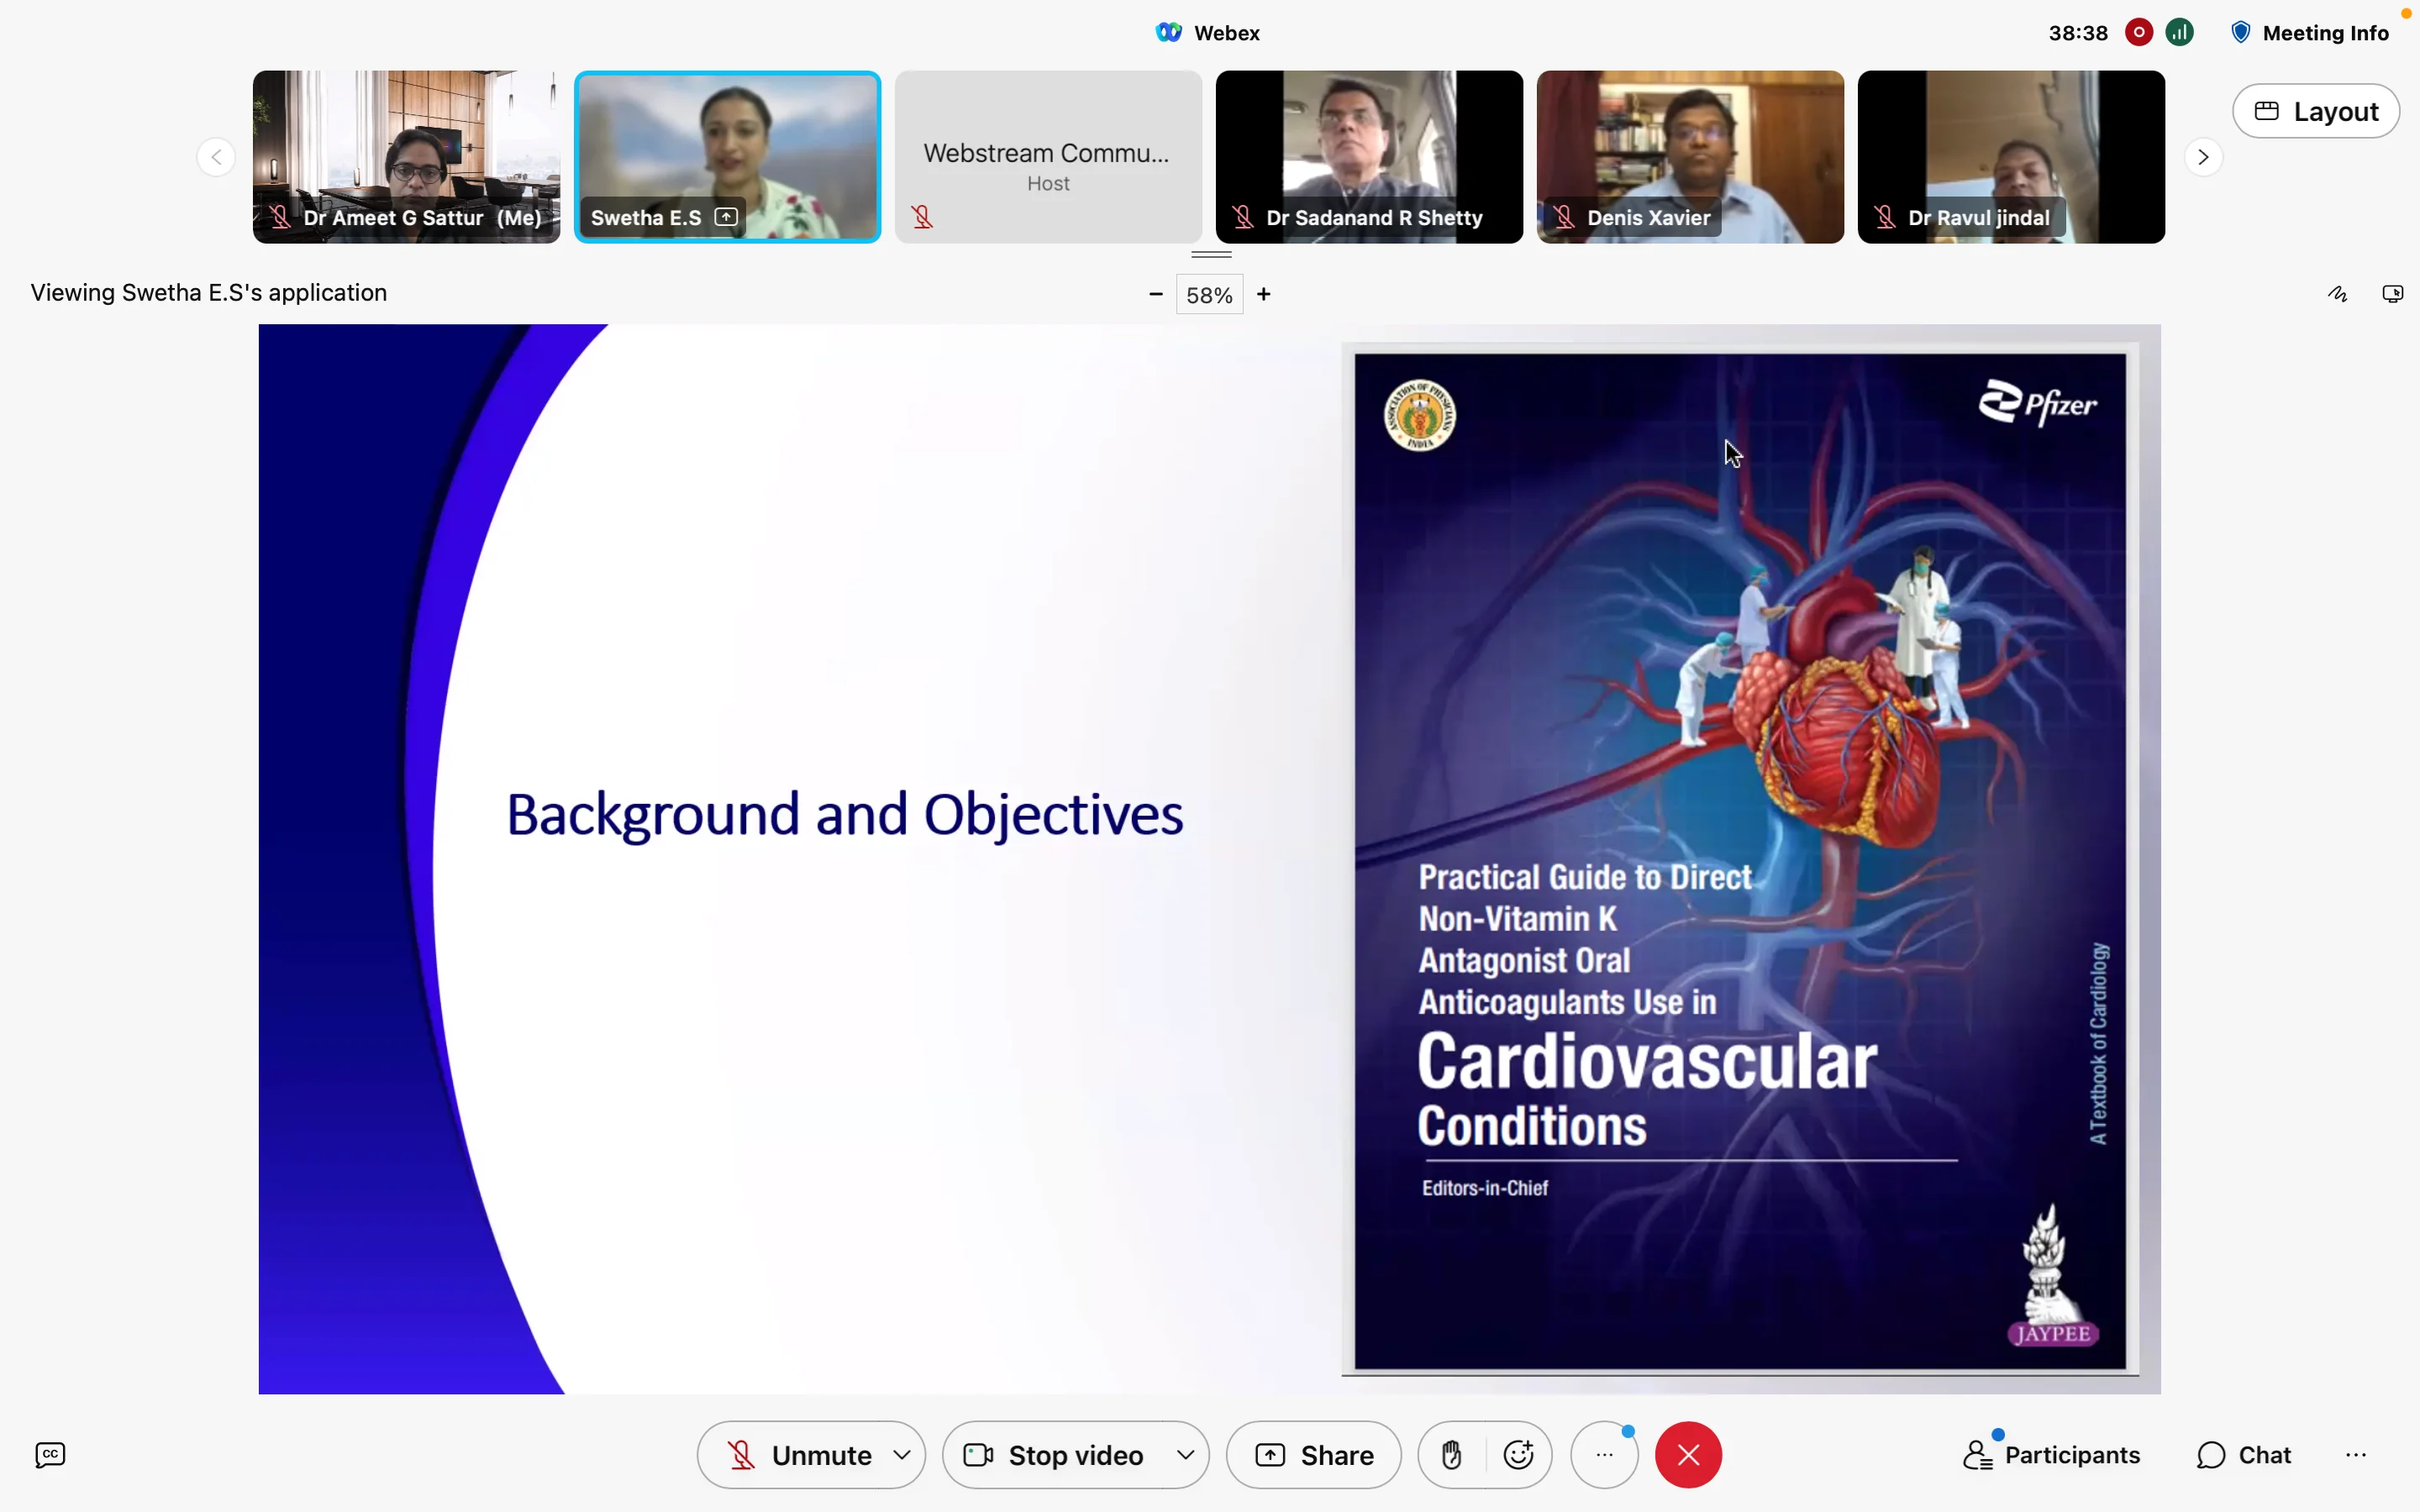Go to previous participant thumbnails with left arrow

tap(216, 157)
